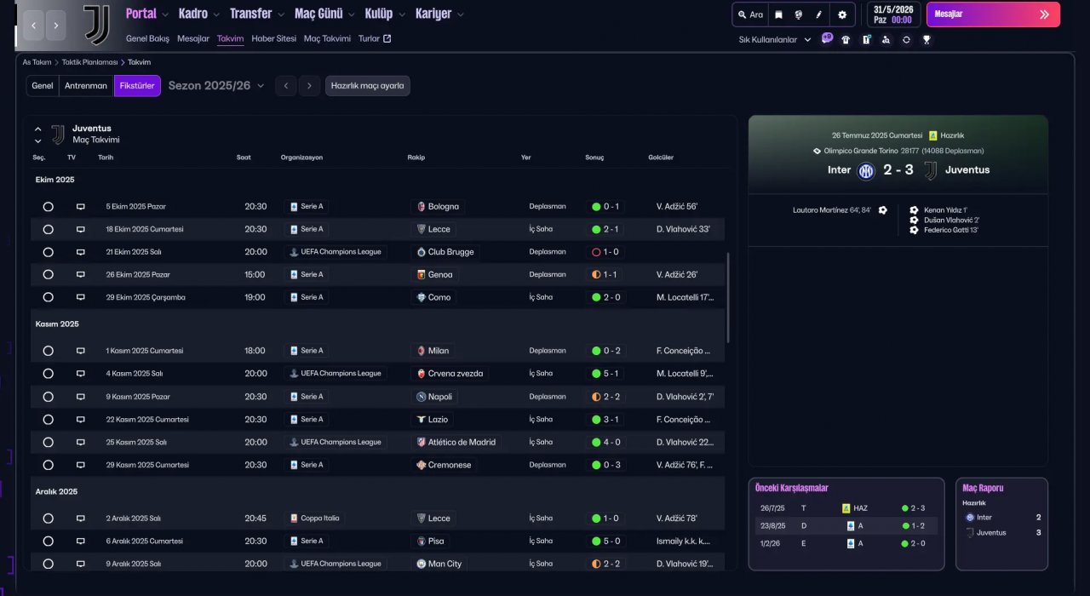Click the settings gear icon

click(x=842, y=14)
